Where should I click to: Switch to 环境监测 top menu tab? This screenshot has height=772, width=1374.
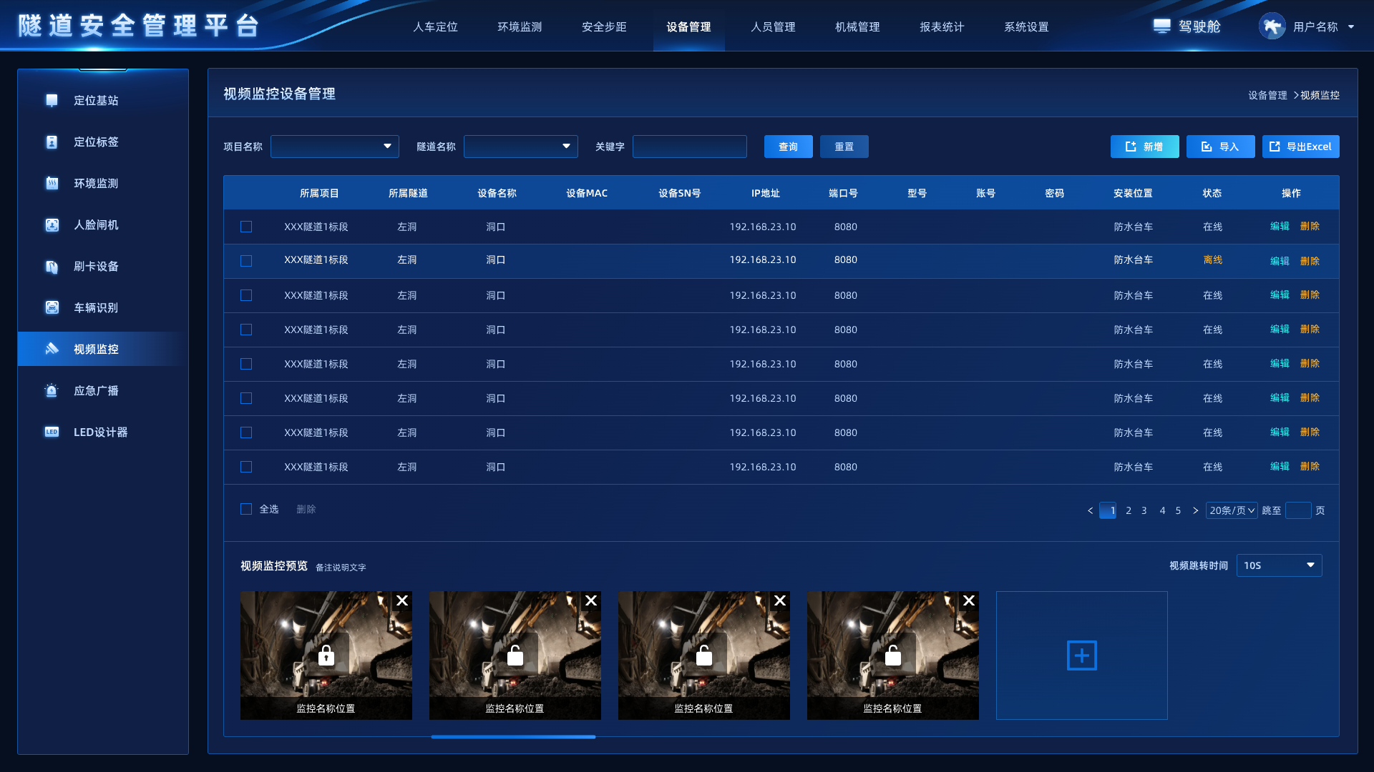pyautogui.click(x=520, y=27)
